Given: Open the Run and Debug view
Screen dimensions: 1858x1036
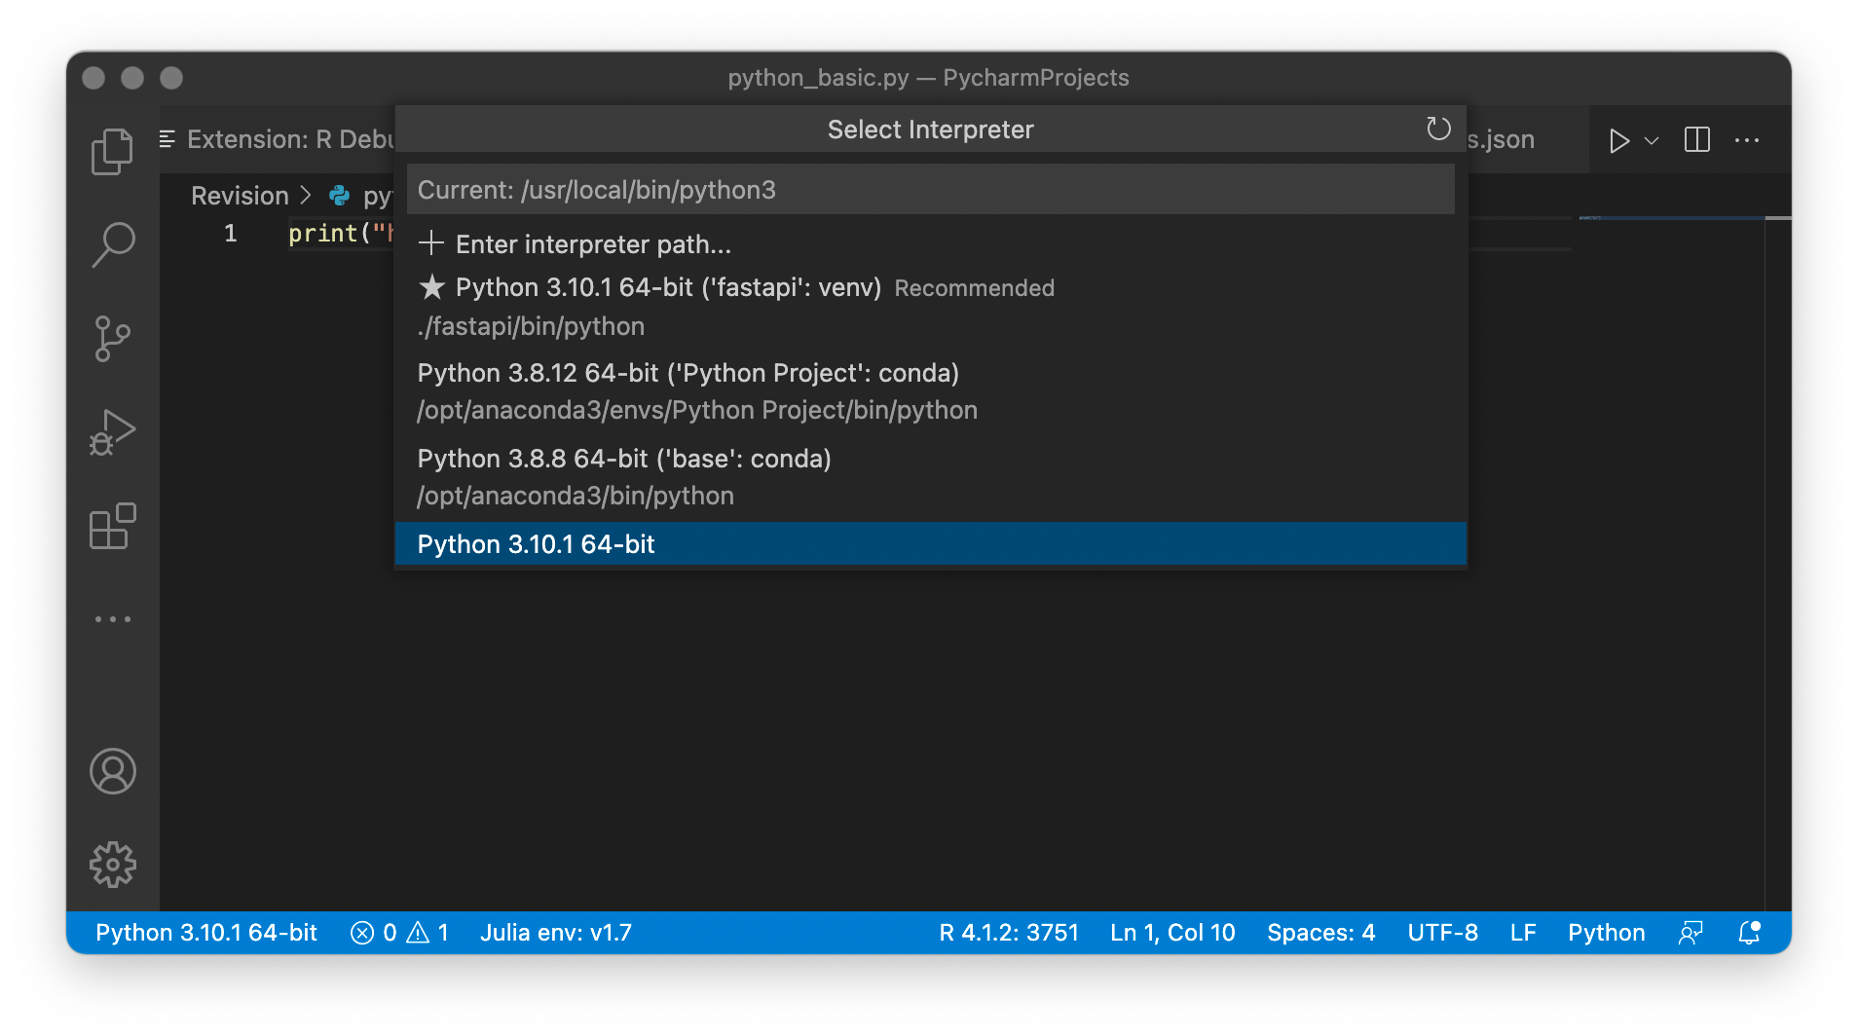Looking at the screenshot, I should [x=112, y=431].
